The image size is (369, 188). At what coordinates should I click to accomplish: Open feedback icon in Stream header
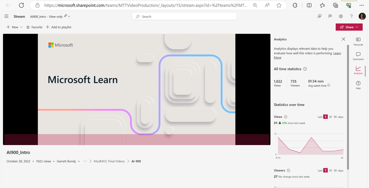pyautogui.click(x=320, y=16)
